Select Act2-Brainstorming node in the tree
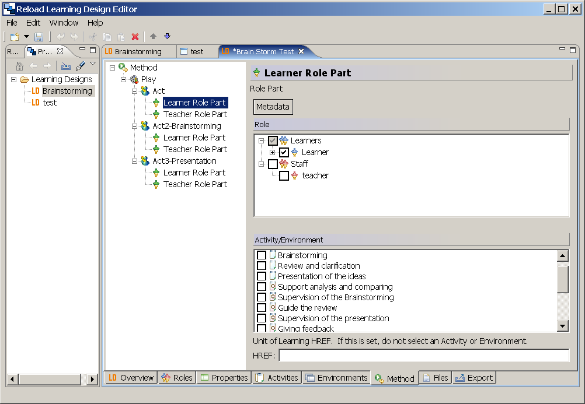 pyautogui.click(x=186, y=126)
